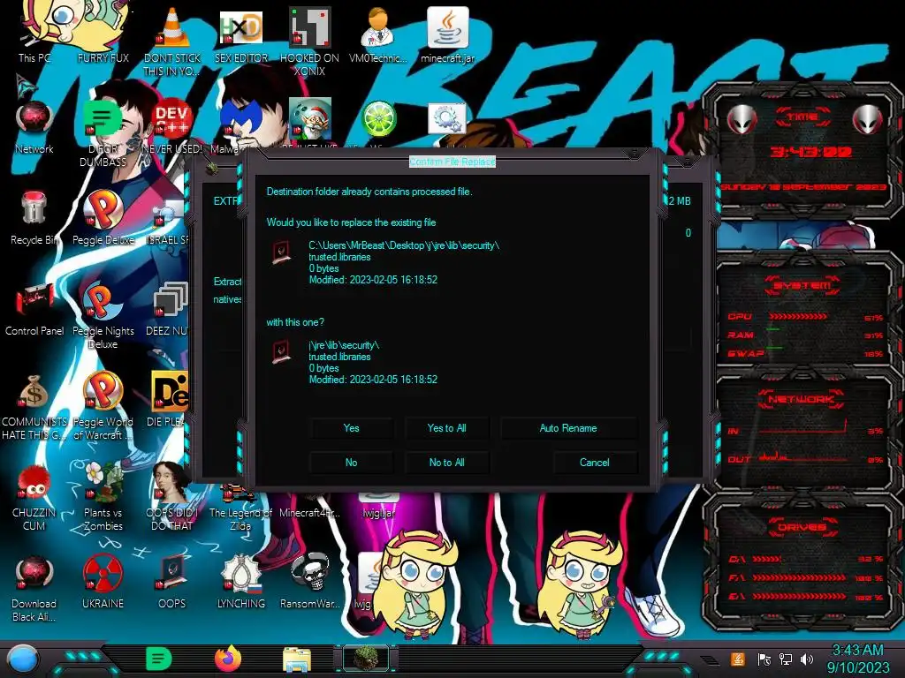Show the taskbar clock calendar 3:43 AM

click(x=858, y=659)
